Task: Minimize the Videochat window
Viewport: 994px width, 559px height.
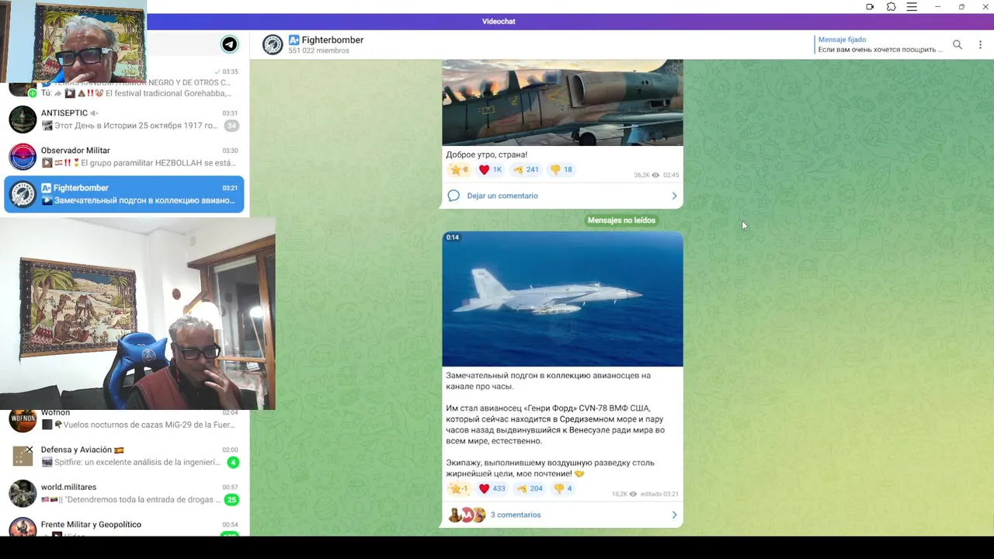Action: click(938, 7)
